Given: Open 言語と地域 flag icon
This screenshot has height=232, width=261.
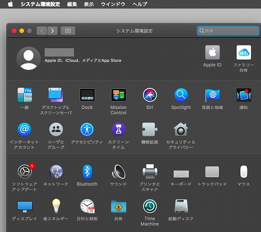Looking at the screenshot, I should point(212,95).
